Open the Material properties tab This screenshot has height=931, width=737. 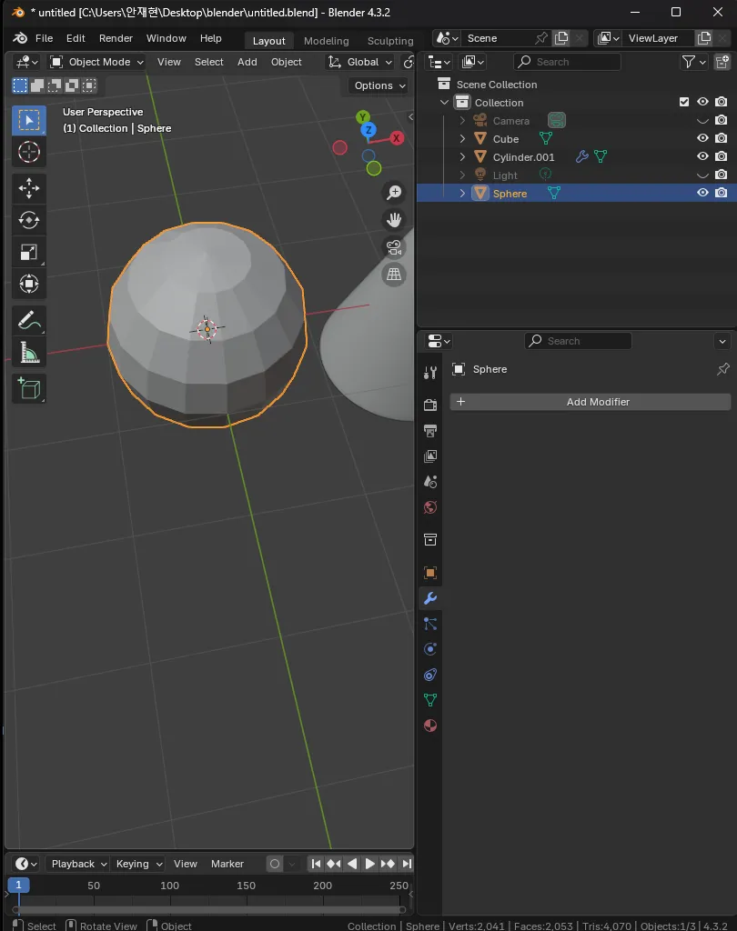(x=430, y=726)
